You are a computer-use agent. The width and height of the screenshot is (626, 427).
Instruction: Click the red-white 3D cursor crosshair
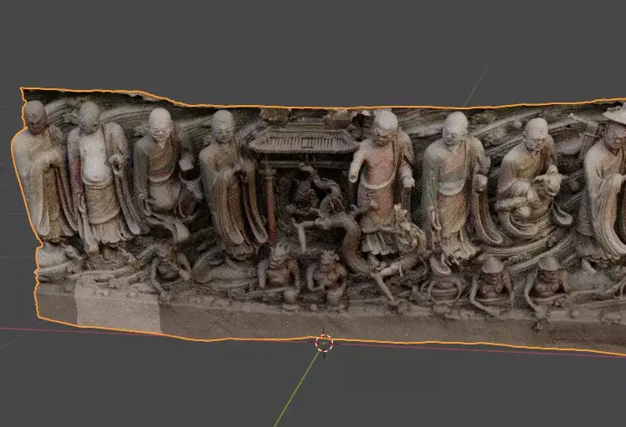coord(324,344)
